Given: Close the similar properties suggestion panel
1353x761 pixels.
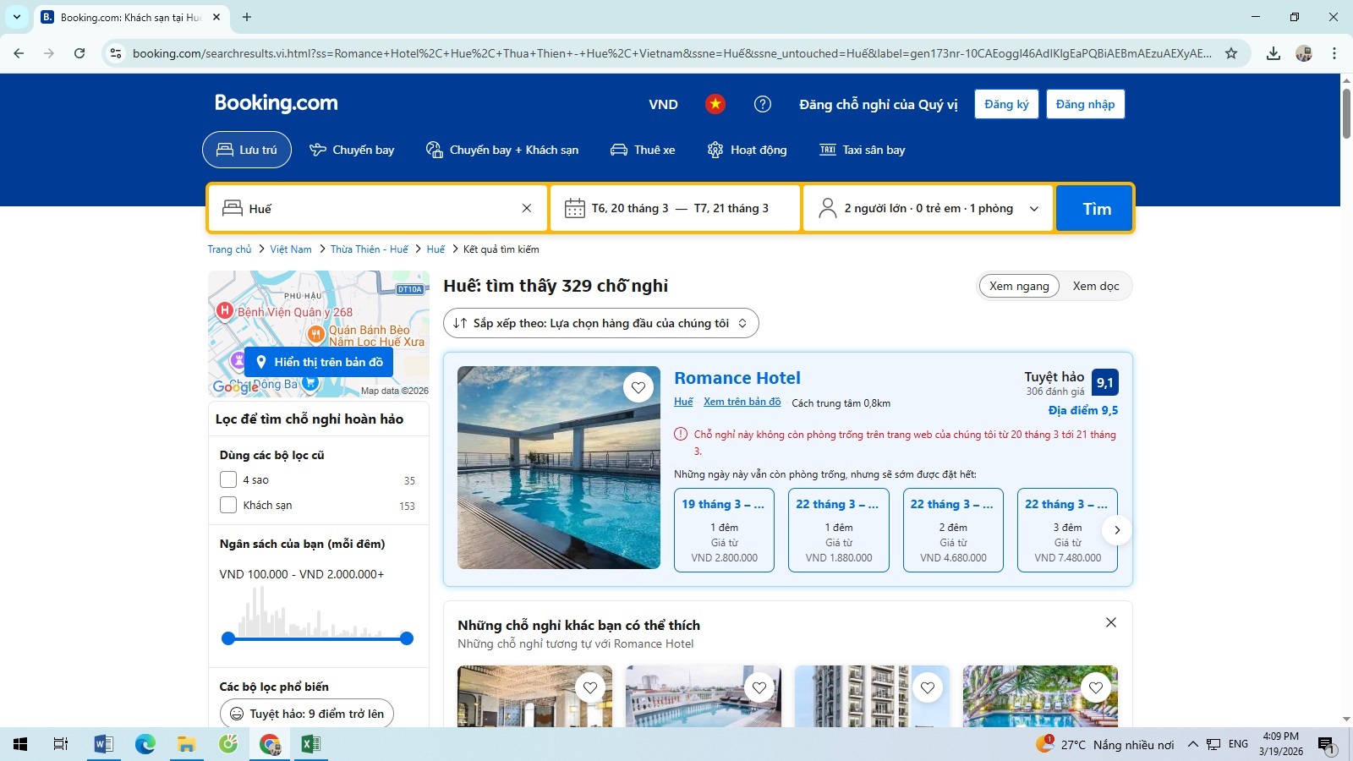Looking at the screenshot, I should (x=1111, y=622).
